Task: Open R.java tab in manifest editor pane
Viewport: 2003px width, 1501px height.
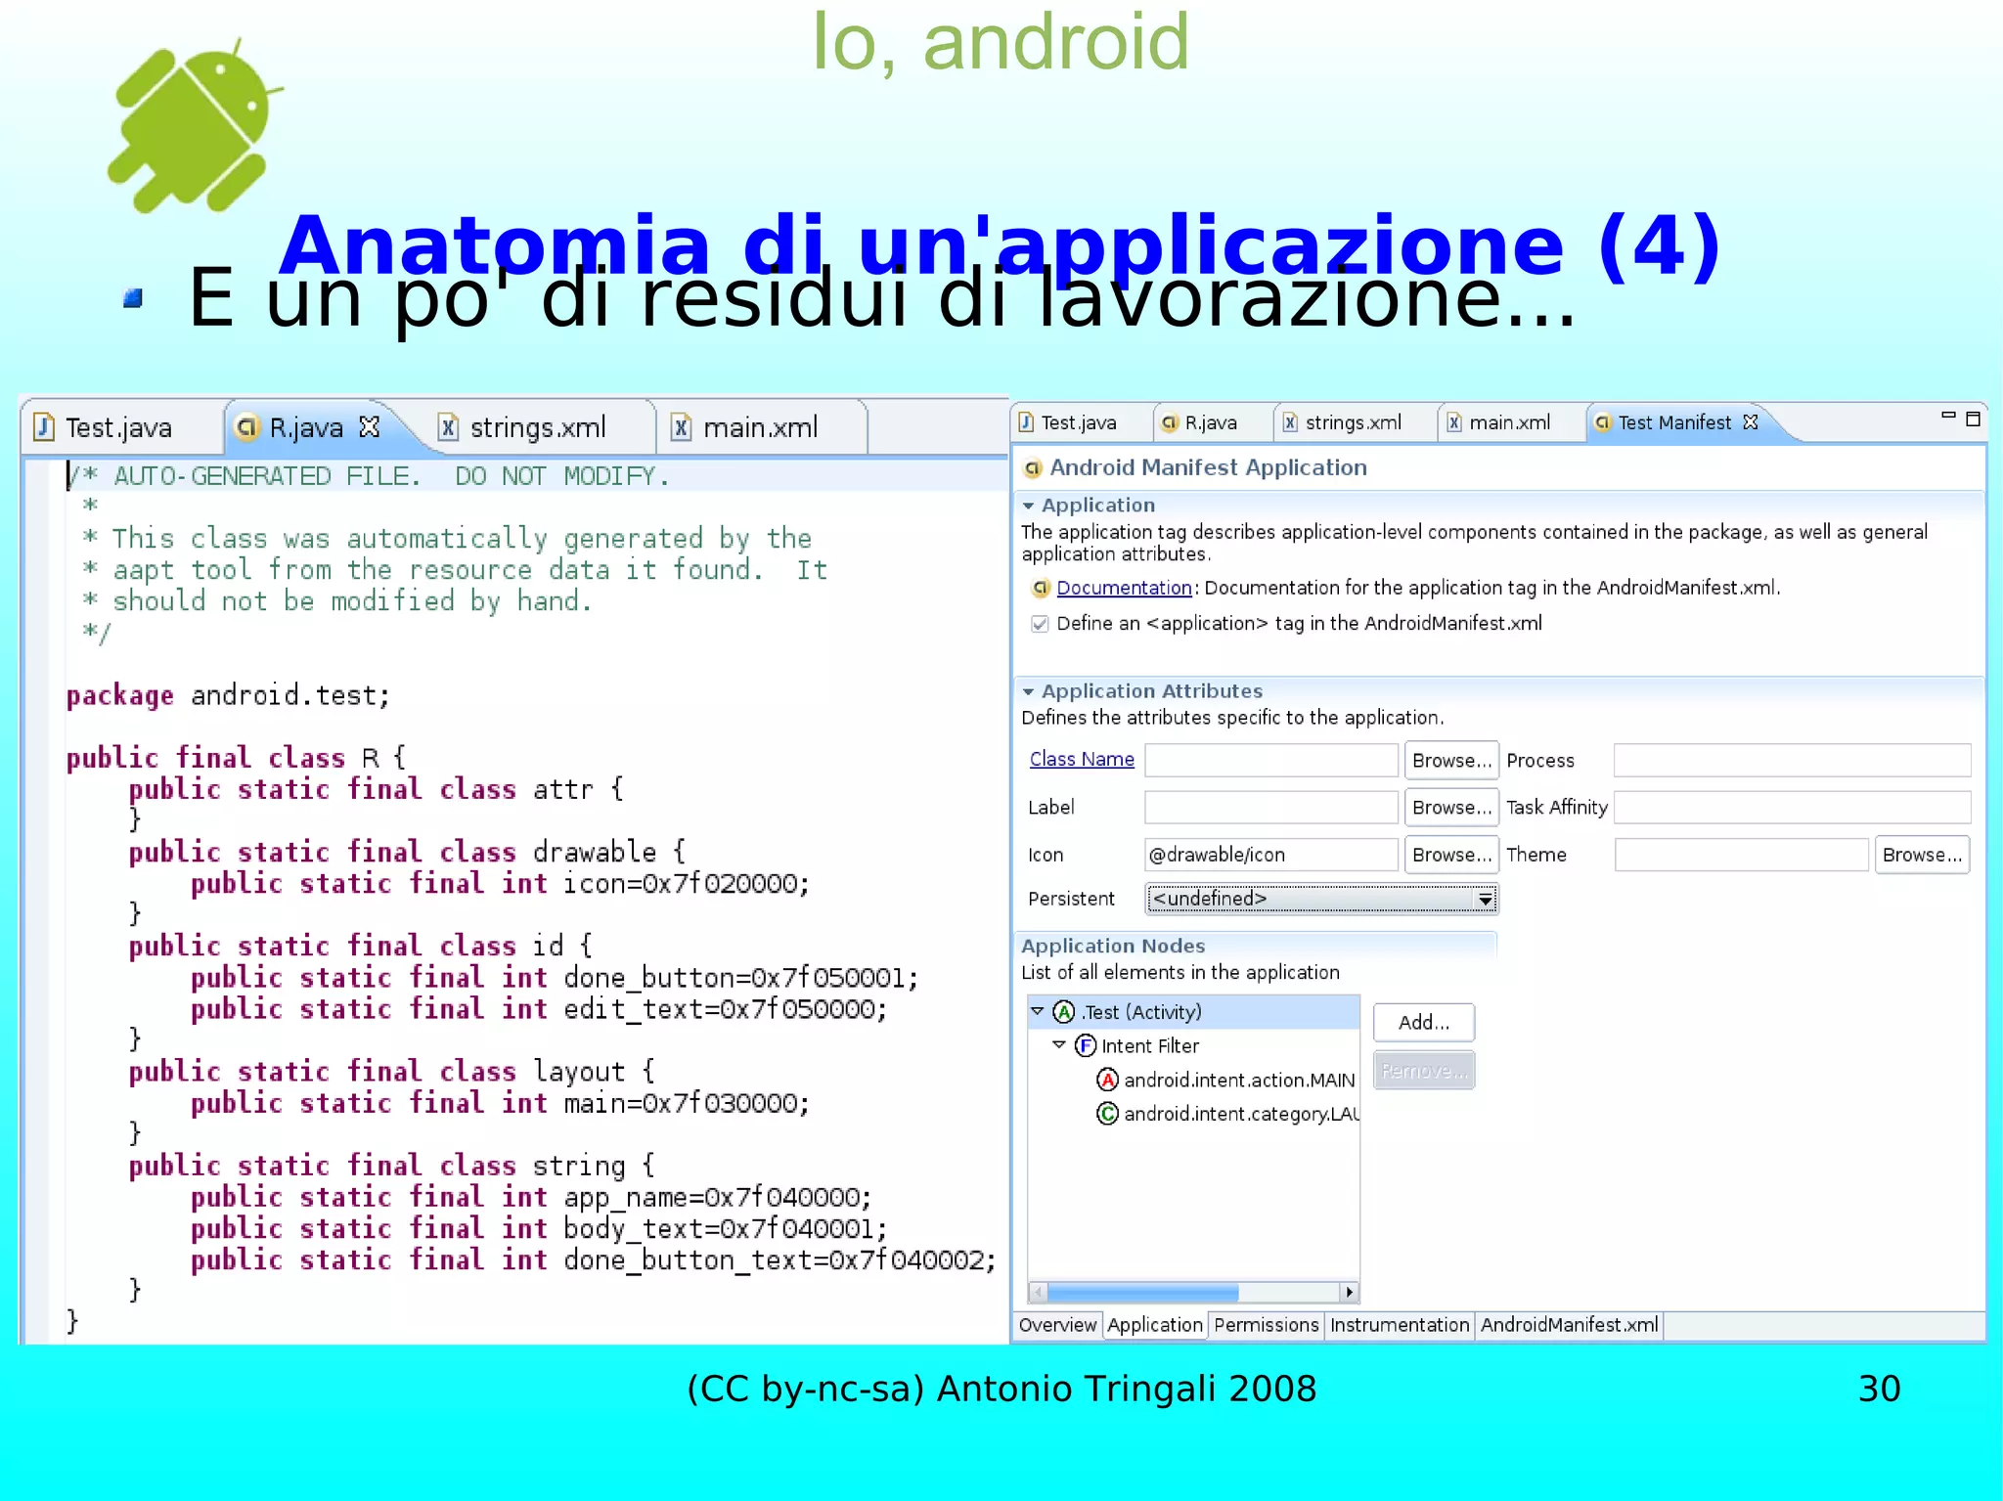Action: [1210, 422]
